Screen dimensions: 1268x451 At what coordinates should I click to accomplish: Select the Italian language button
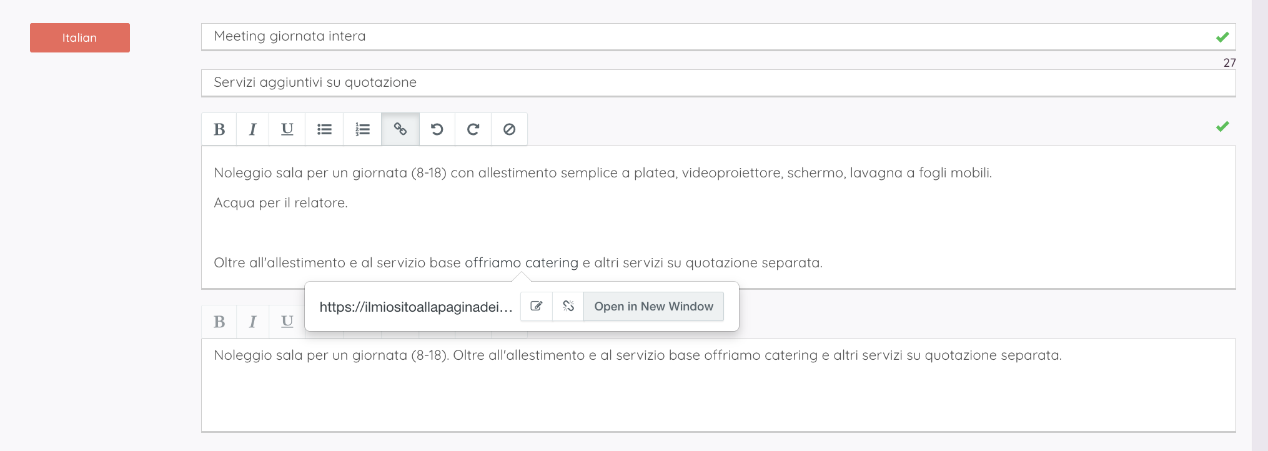tap(80, 37)
